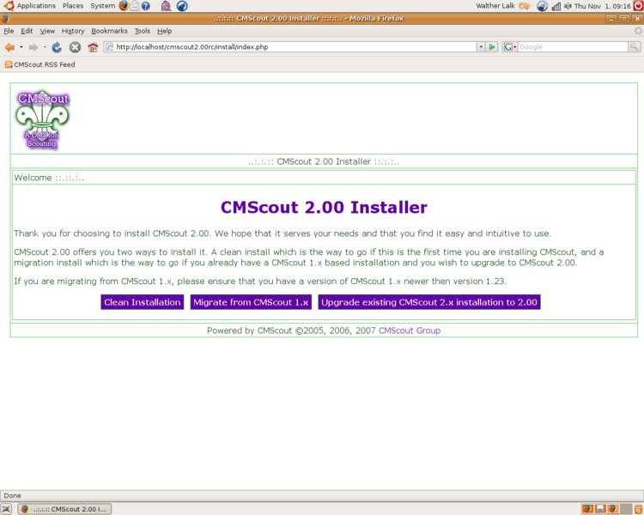Reload the current page
Image resolution: width=644 pixels, height=515 pixels.
(57, 47)
